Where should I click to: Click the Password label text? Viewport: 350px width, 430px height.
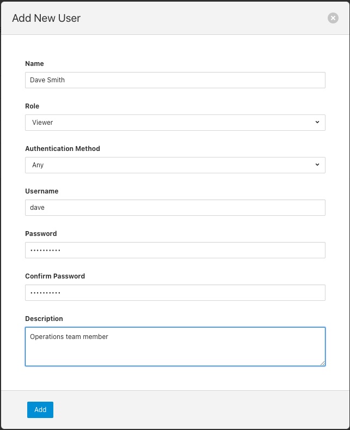click(41, 234)
